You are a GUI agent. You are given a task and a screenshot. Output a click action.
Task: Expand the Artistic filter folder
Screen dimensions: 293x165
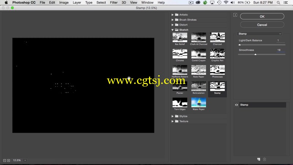(x=173, y=15)
